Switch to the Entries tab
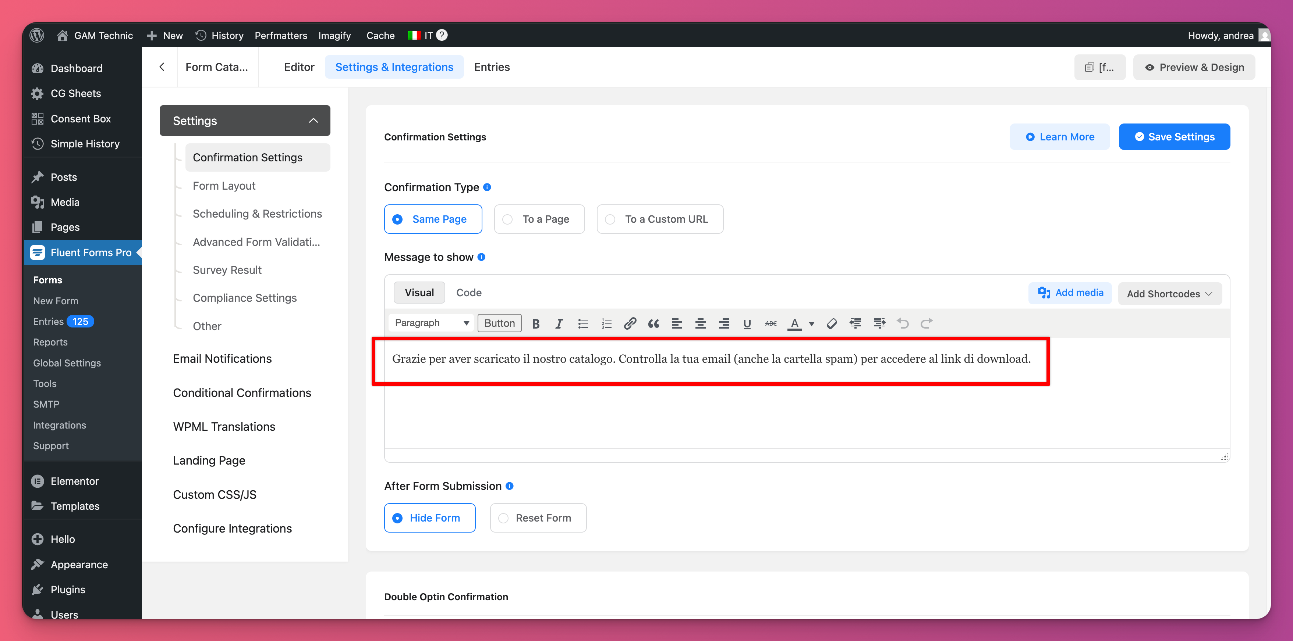Viewport: 1293px width, 641px height. coord(491,67)
